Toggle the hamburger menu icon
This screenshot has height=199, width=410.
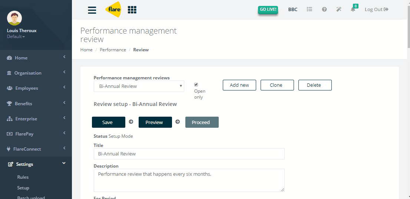[x=92, y=10]
